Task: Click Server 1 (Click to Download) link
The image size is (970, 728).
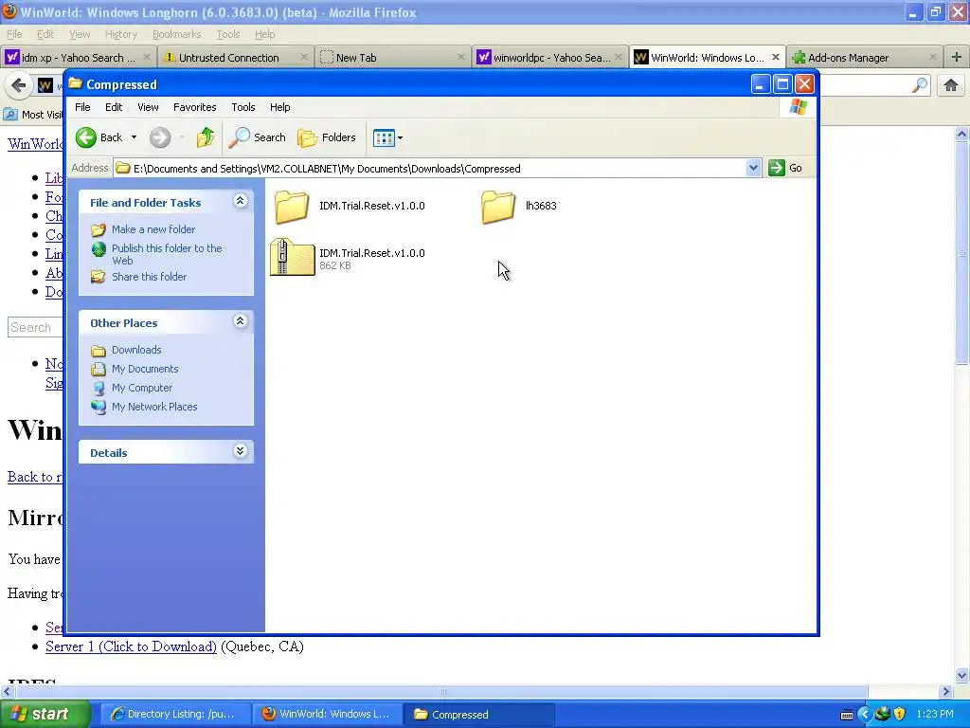Action: point(131,646)
